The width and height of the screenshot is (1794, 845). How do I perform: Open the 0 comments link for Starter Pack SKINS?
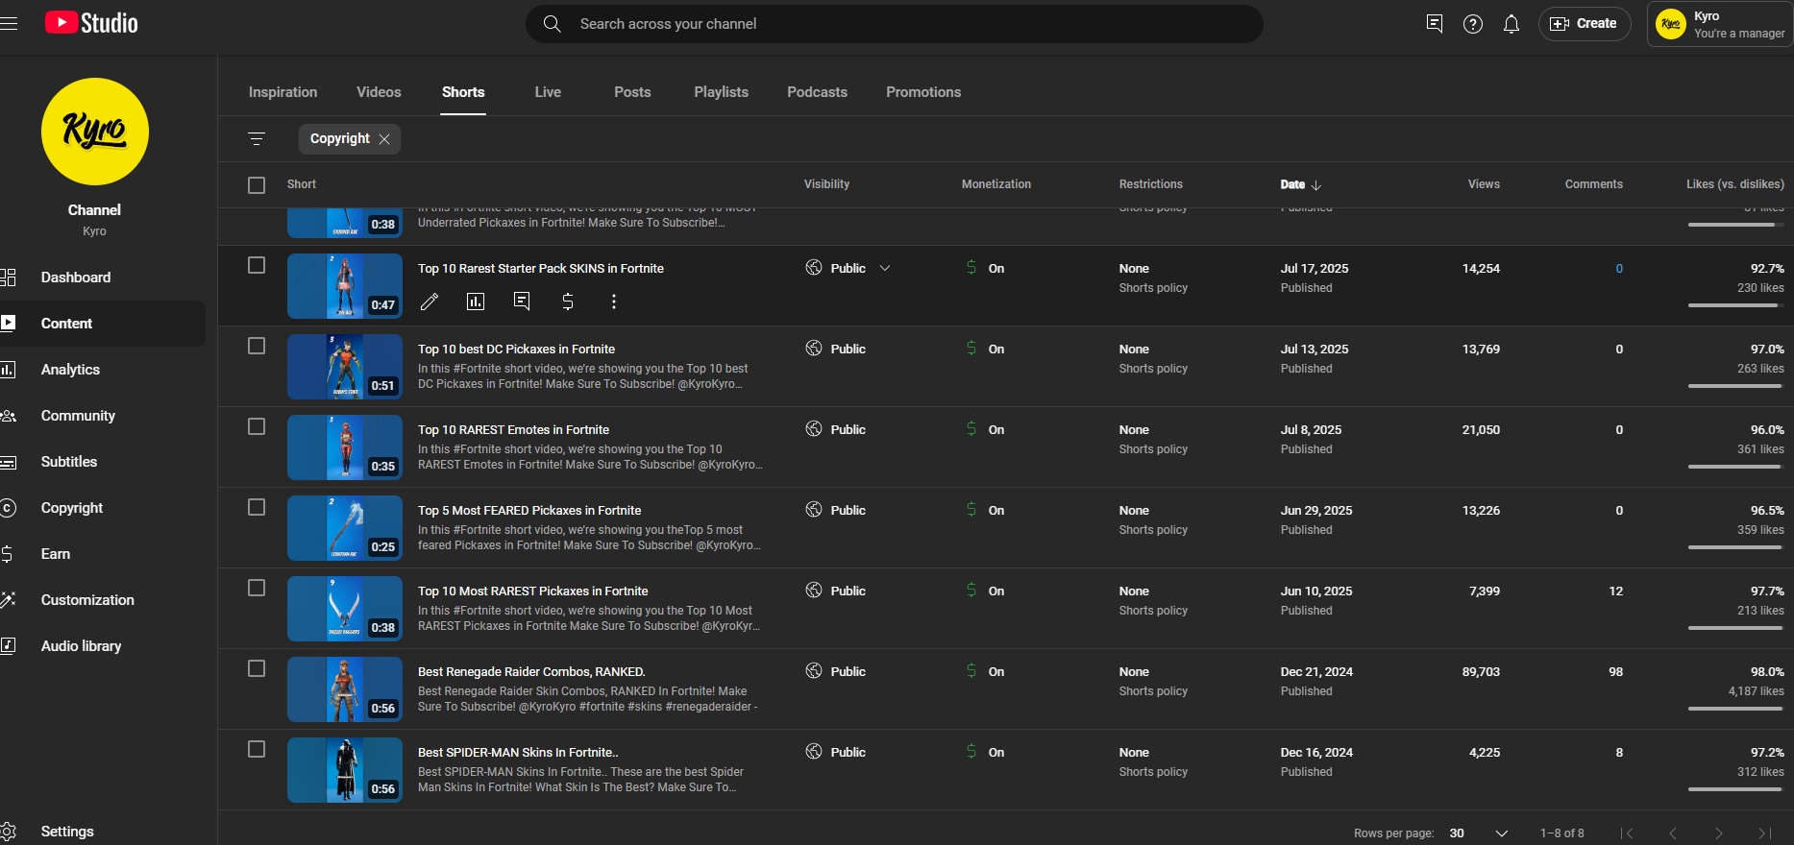[x=1619, y=269]
